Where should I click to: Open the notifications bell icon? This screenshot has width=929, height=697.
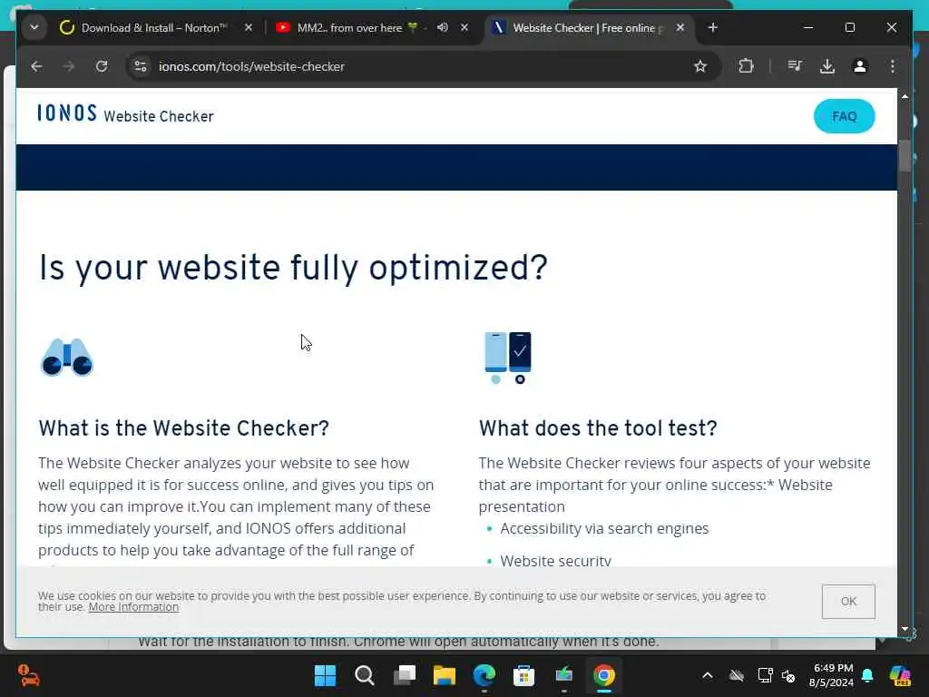[868, 675]
